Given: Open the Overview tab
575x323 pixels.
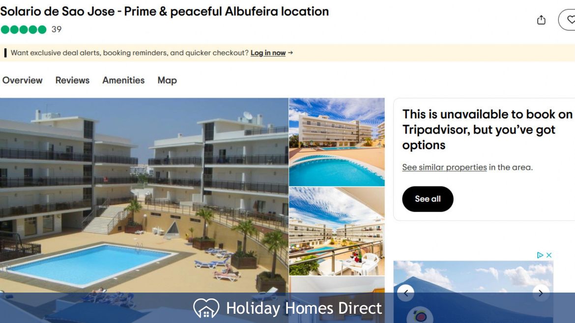Looking at the screenshot, I should pyautogui.click(x=23, y=80).
